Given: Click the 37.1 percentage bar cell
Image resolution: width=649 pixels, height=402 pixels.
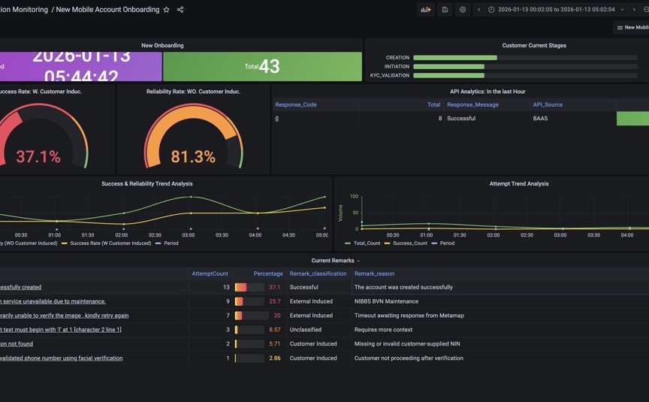Looking at the screenshot, I should coord(259,287).
